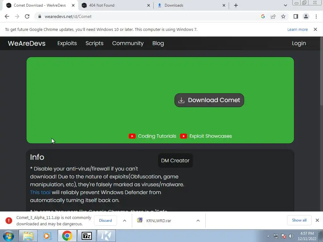Click the YouTube icon beside Coding Tutorials
This screenshot has height=242, width=323.
click(x=132, y=136)
